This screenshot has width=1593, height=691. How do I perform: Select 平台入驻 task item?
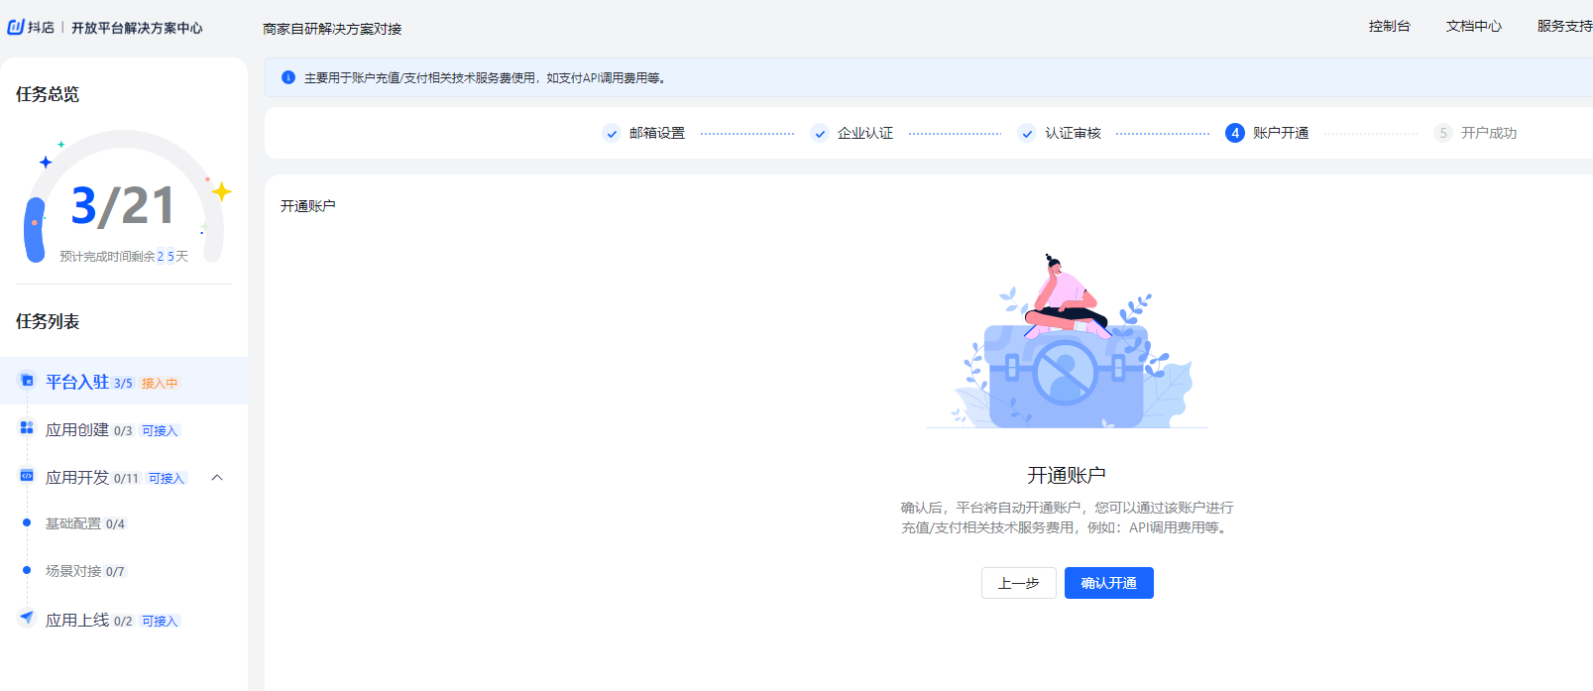coord(124,381)
